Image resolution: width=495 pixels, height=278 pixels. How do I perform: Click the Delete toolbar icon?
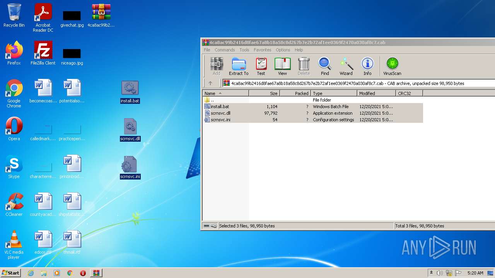pos(304,66)
